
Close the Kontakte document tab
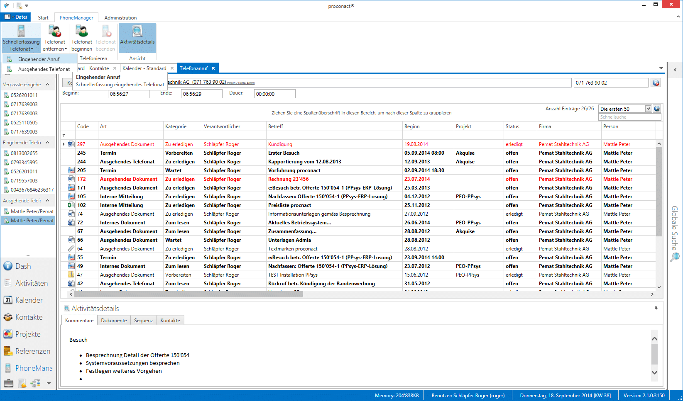(115, 68)
